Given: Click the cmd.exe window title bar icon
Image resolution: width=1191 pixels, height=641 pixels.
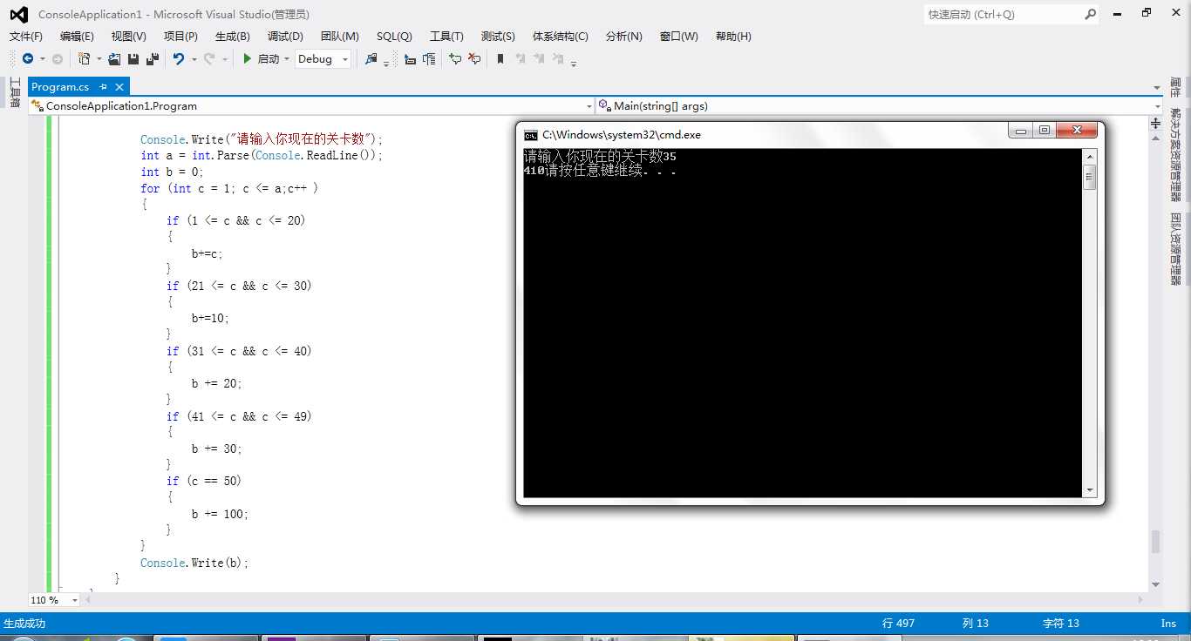Looking at the screenshot, I should tap(531, 135).
